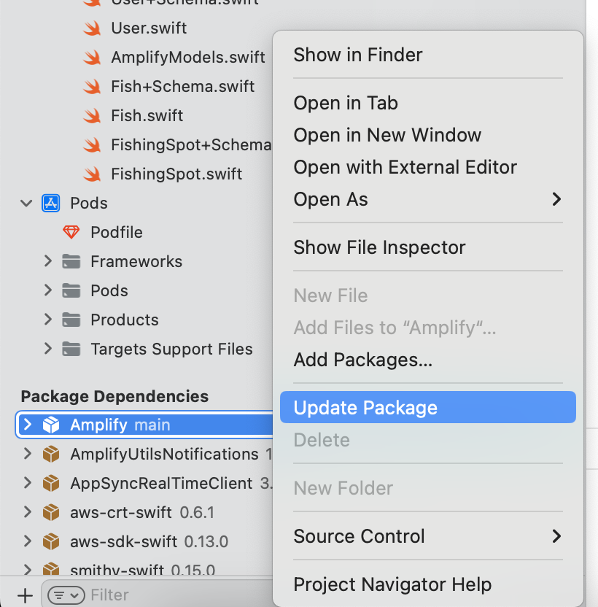
Task: Expand the Targets Support Files folder
Action: (48, 349)
